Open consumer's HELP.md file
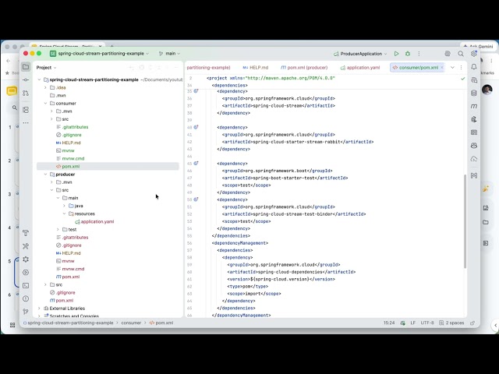Image resolution: width=499 pixels, height=374 pixels. click(x=68, y=143)
